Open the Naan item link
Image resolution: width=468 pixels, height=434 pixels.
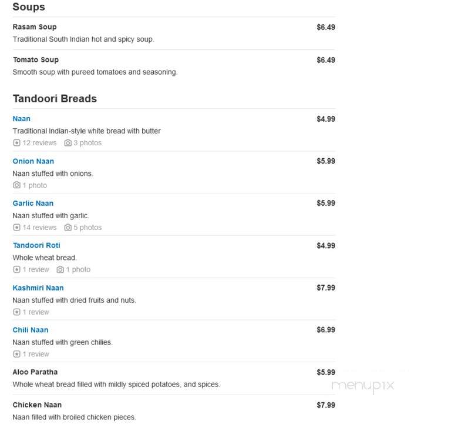click(22, 119)
